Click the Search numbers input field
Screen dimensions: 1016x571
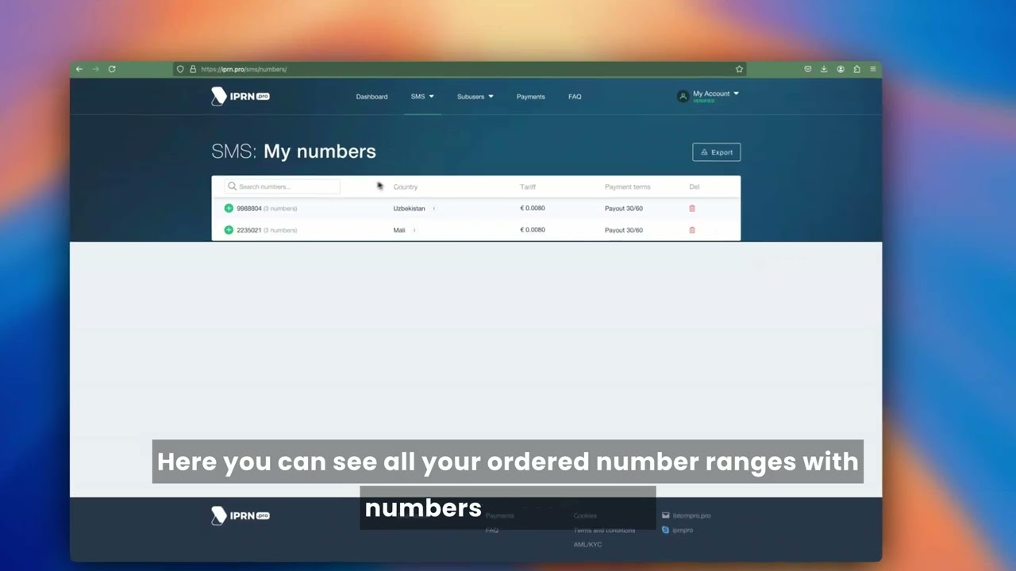pos(283,186)
